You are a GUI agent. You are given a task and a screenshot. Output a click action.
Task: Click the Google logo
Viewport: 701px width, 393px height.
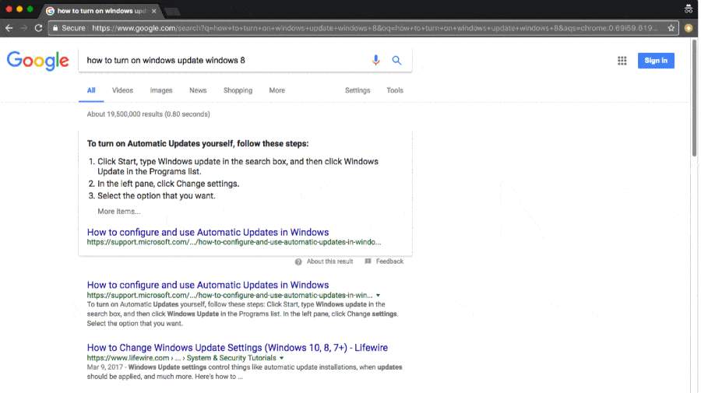pos(38,60)
